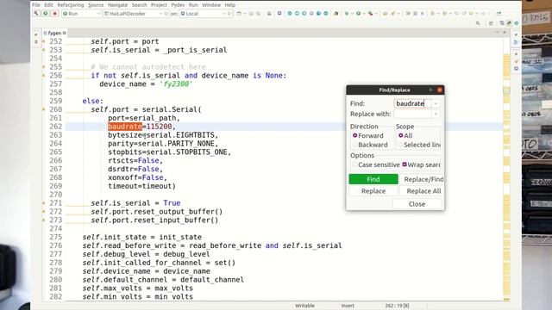
Task: Click line number 275 in gutter
Action: coord(55,237)
